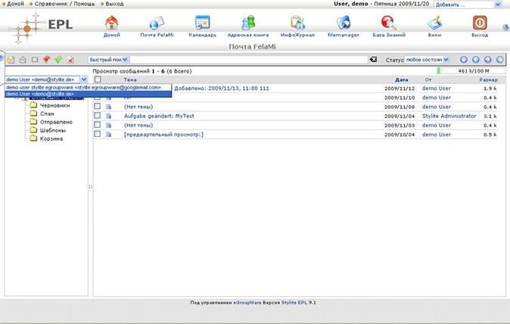Tick the select-all checkbox in the header
Screen dimensions: 510x324
coord(98,79)
